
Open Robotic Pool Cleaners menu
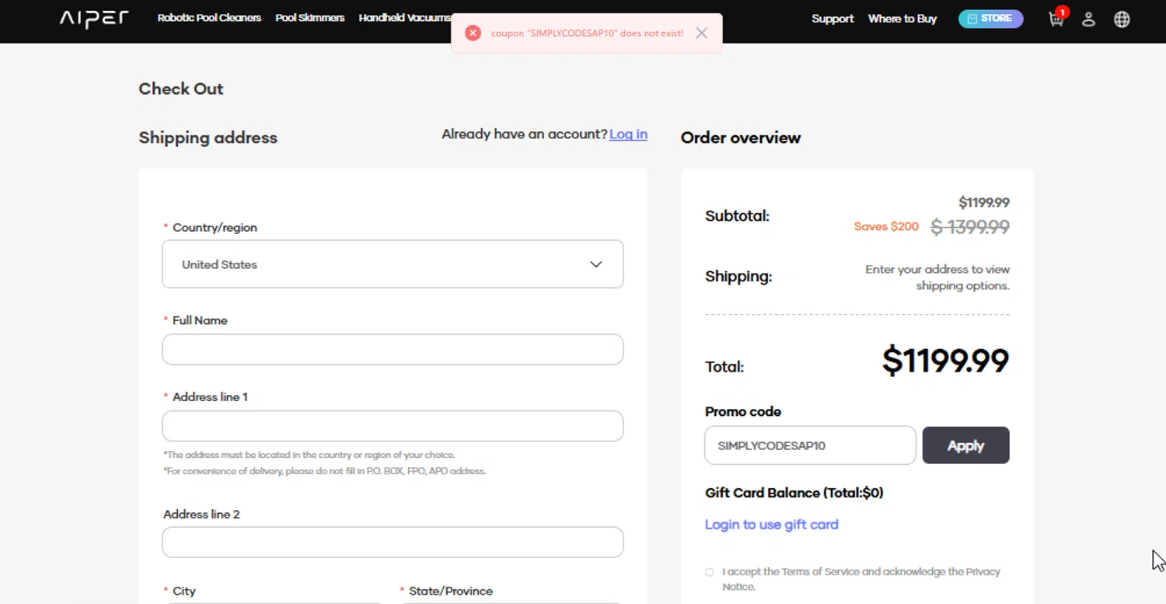pos(209,18)
